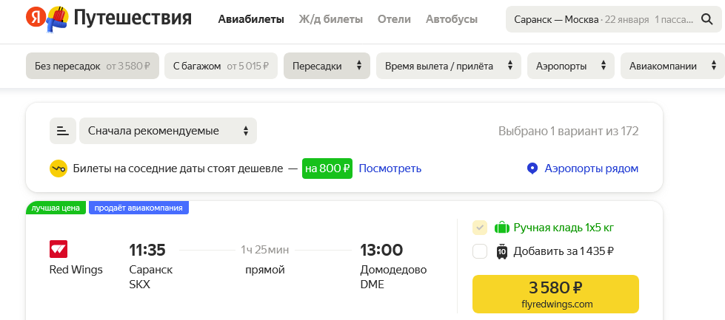Toggle the 'С багажом' filter
This screenshot has width=725, height=320.
tap(221, 66)
